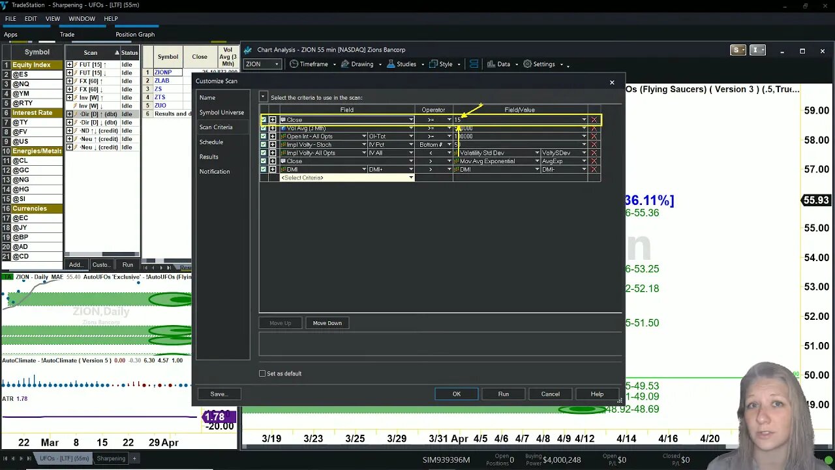Image resolution: width=835 pixels, height=470 pixels.
Task: Open the VIEW menu
Action: coord(53,19)
